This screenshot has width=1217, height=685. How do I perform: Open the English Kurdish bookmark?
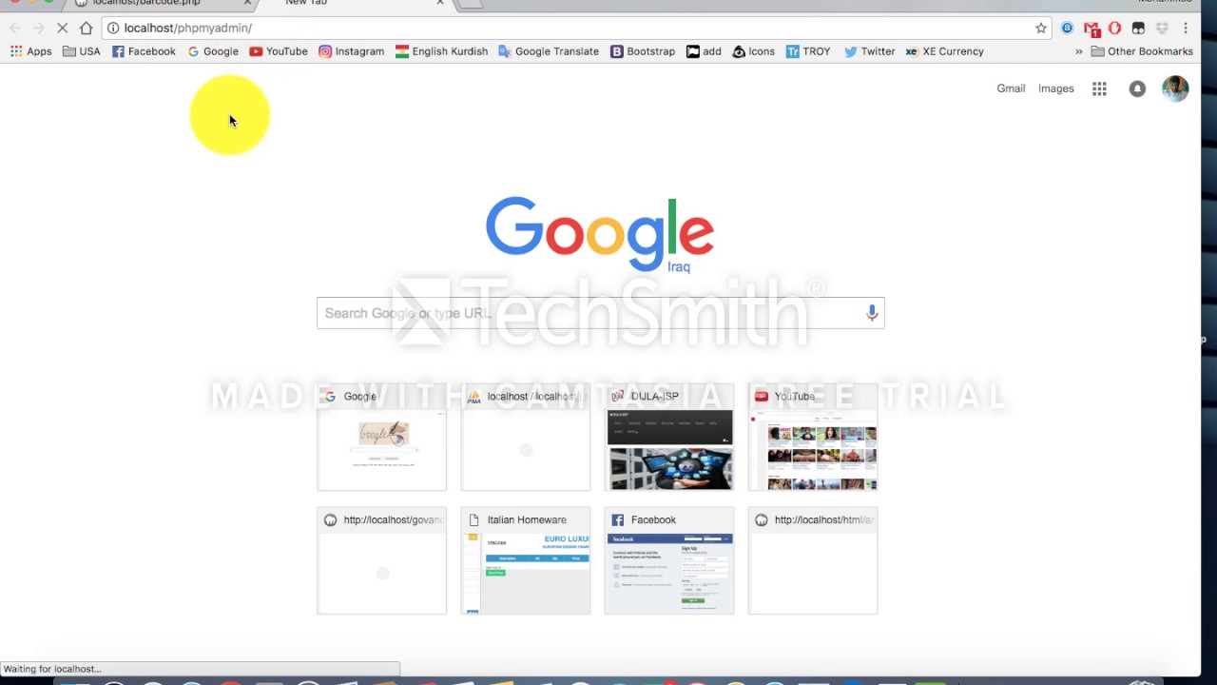pos(441,51)
